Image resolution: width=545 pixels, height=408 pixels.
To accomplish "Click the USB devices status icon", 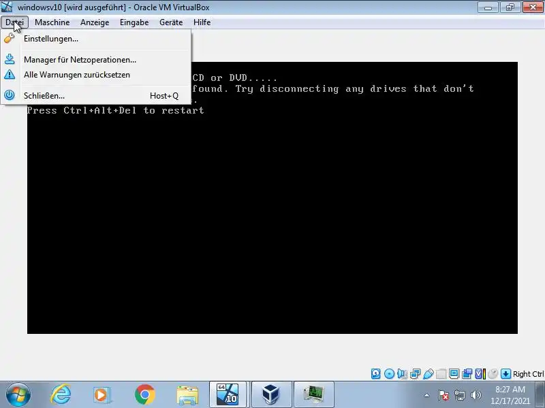I will point(429,373).
